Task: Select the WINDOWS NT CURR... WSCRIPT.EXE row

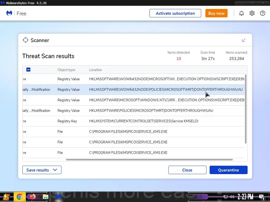Action: 134,100
